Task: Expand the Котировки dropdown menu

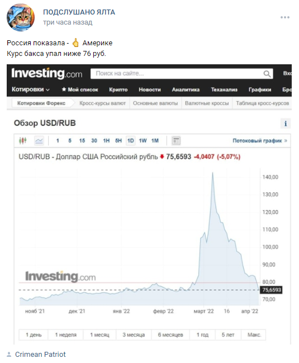Action: (x=31, y=89)
